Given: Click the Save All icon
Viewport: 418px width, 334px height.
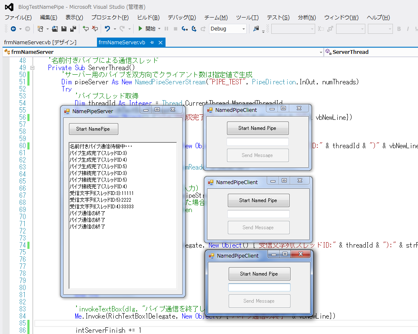Looking at the screenshot, I should click(73, 29).
